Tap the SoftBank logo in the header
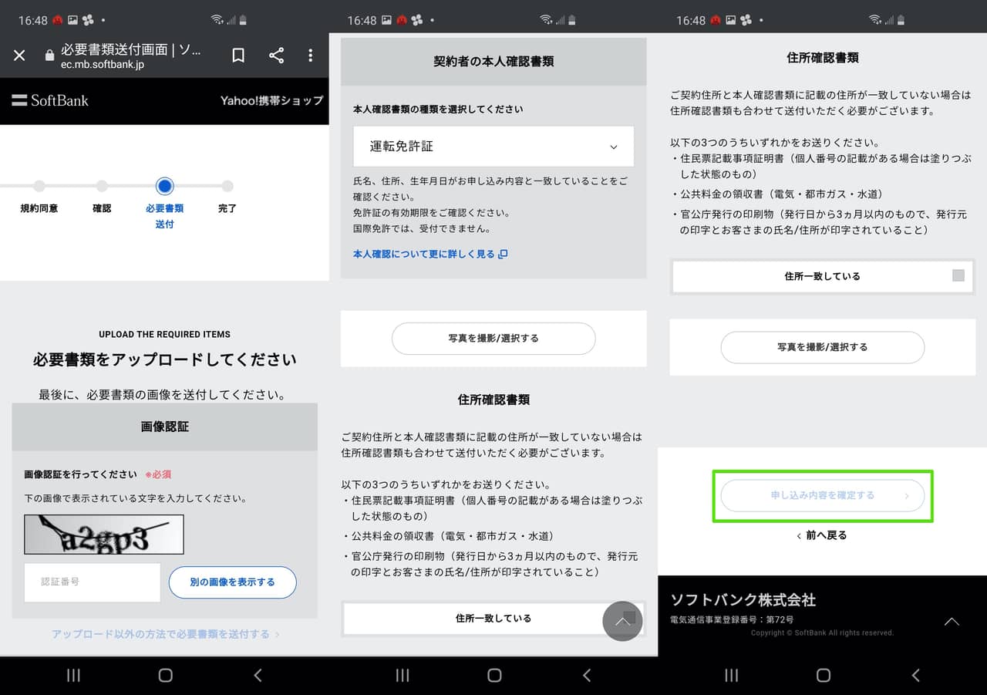987x695 pixels. (50, 100)
